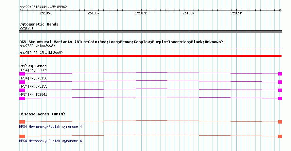
Task: Click left orange exon of first OMIM gene
Action: pos(22,122)
